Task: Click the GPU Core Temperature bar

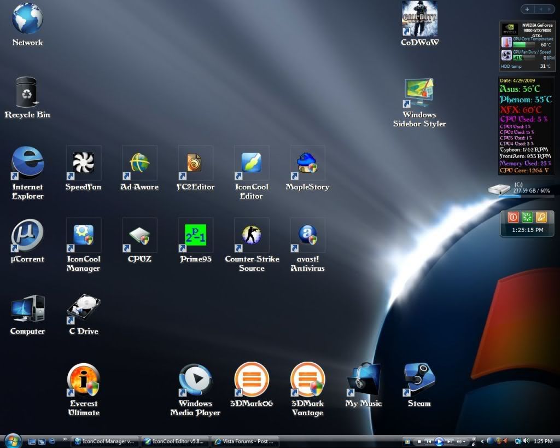Action: click(524, 45)
